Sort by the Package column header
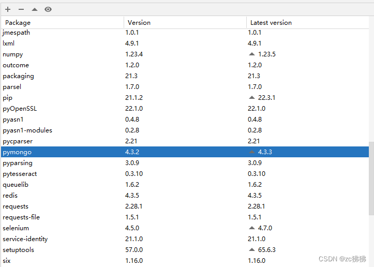The image size is (374, 267). pyautogui.click(x=63, y=23)
